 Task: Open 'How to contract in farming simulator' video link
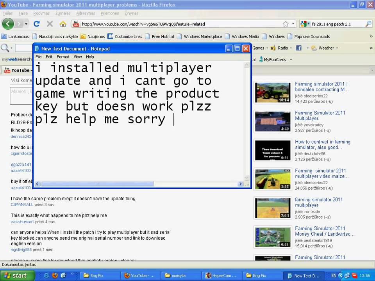(x=322, y=145)
